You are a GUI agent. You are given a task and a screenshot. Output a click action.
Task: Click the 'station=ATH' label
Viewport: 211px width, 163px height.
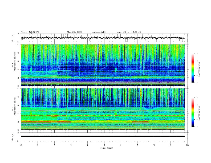point(99,32)
